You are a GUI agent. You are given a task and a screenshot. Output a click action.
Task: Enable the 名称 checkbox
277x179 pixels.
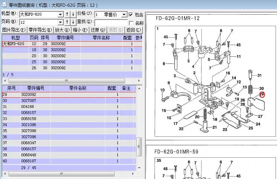[x=131, y=23]
